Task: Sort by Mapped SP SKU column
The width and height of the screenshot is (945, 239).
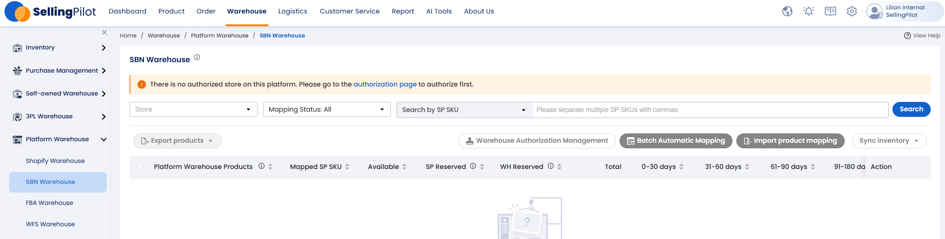Action: click(347, 167)
